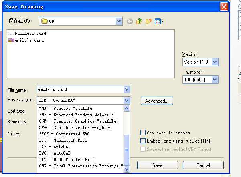Choose EMF - Enhanced Windows Metafile type
The image size is (241, 177).
click(80, 115)
